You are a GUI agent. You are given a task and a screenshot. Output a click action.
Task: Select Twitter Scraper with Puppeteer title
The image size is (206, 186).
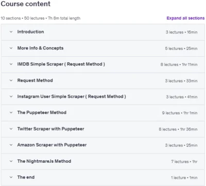pos(50,129)
